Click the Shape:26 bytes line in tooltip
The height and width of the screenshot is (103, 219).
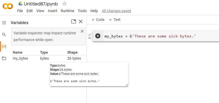pos(61,70)
